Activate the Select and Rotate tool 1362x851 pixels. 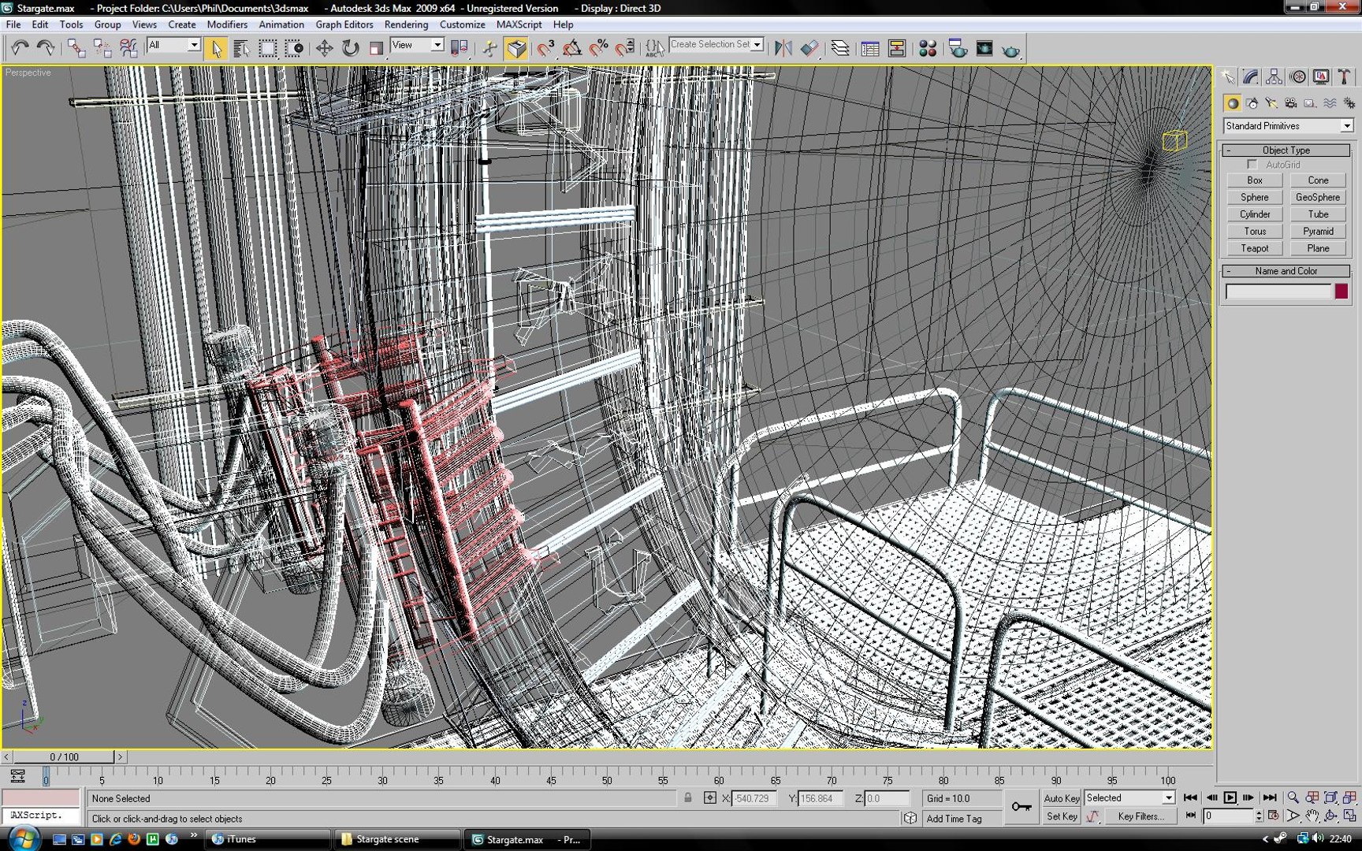pos(350,48)
